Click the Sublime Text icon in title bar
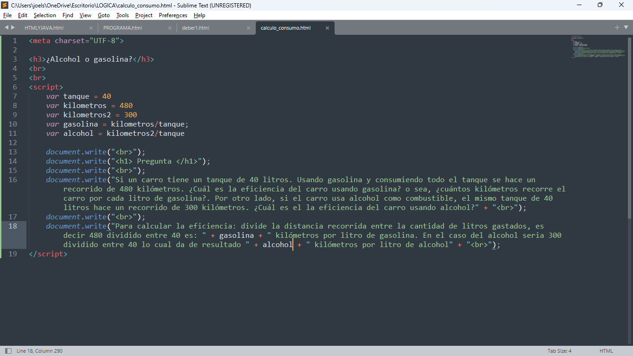Viewport: 633px width, 356px height. (5, 5)
